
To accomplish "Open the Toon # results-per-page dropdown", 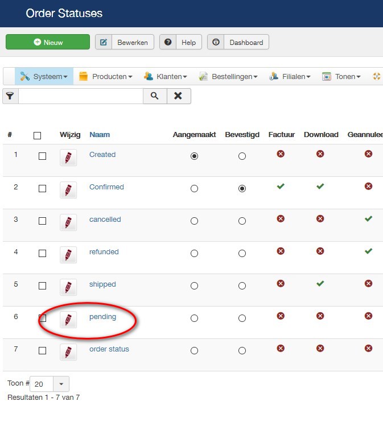I will pos(50,384).
